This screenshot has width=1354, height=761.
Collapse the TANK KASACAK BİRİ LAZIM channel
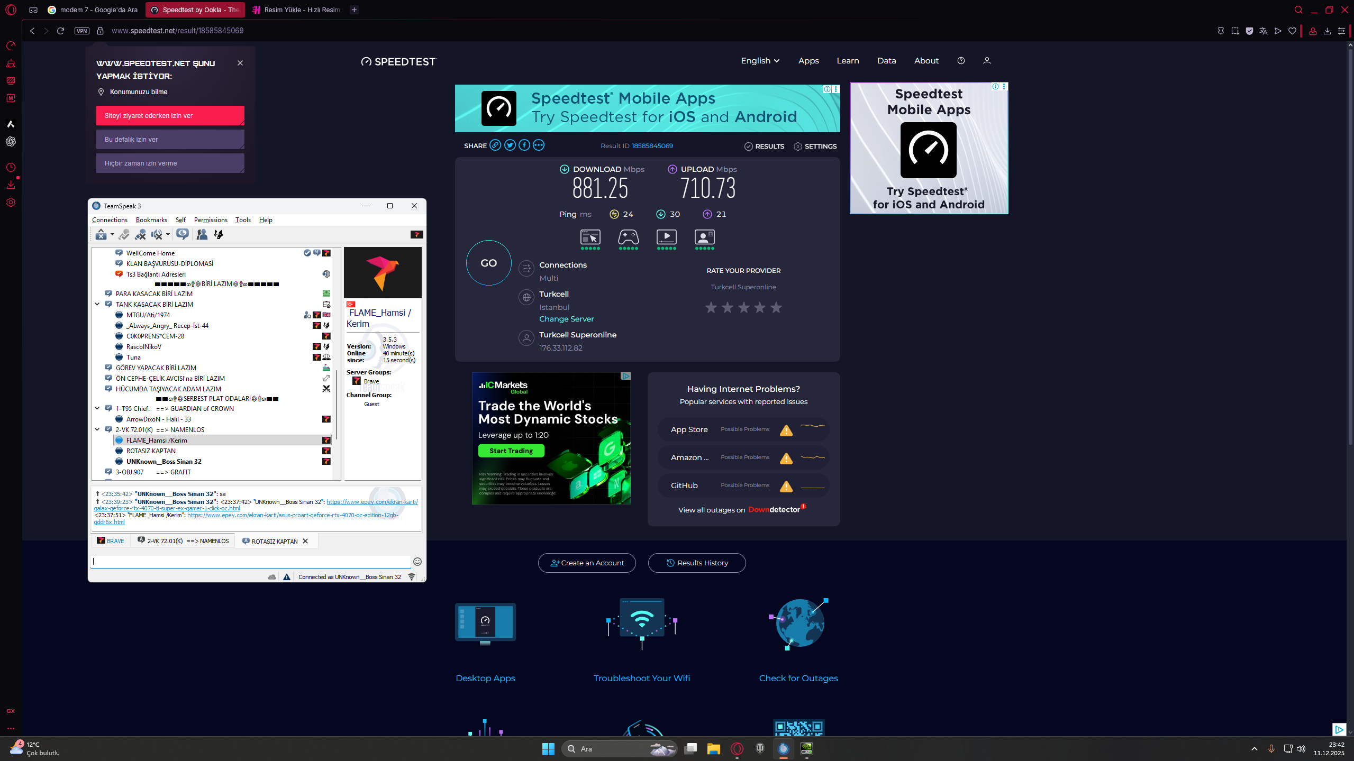click(97, 304)
